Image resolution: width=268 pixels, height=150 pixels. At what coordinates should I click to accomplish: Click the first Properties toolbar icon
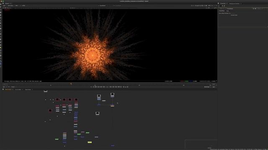point(219,6)
